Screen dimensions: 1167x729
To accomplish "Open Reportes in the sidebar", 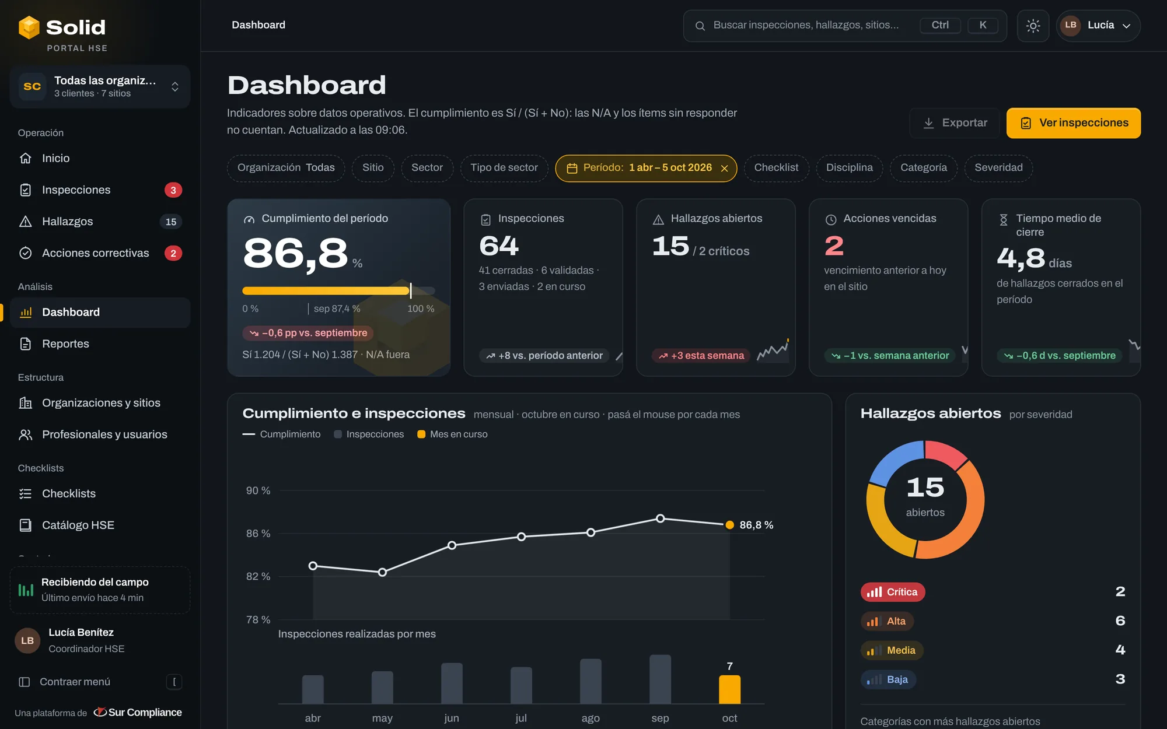I will point(100,344).
